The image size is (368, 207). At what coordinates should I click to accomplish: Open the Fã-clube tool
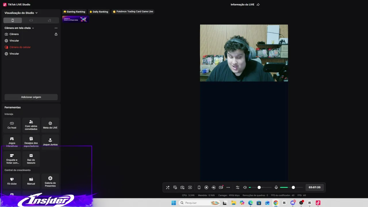12,181
